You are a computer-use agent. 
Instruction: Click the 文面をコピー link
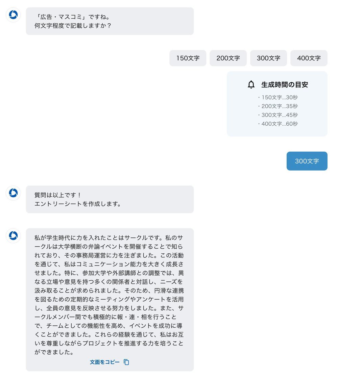click(x=104, y=362)
